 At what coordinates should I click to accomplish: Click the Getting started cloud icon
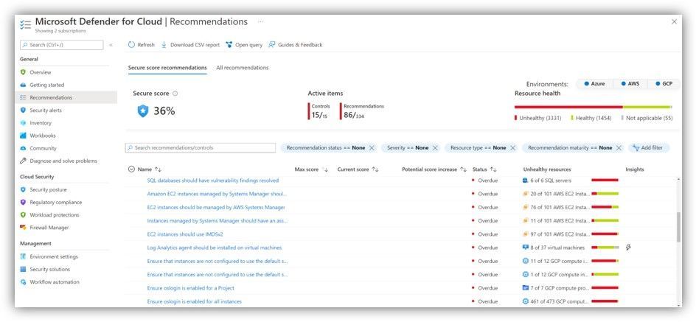23,85
